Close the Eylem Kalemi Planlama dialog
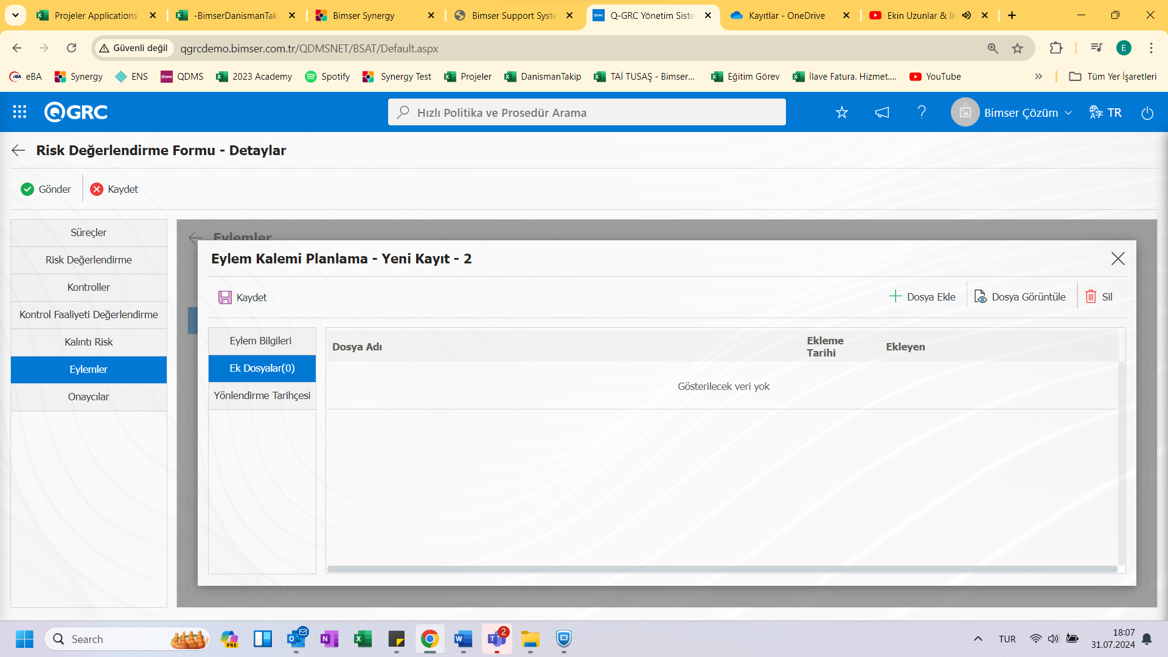This screenshot has height=657, width=1168. tap(1118, 259)
